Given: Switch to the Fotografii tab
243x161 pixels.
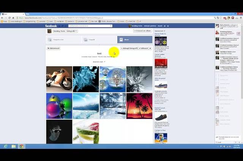Looking at the screenshot, I should point(99,40).
